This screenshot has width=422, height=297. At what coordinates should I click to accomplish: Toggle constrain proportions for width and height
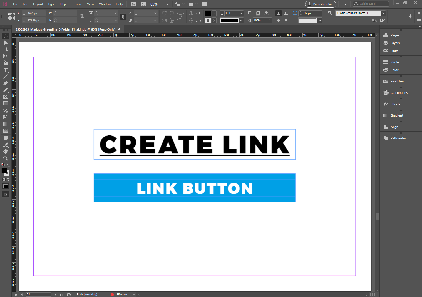82,17
